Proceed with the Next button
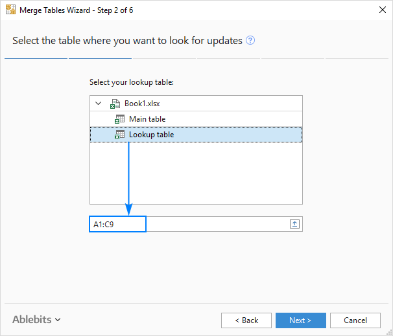This screenshot has width=393, height=336. click(300, 320)
